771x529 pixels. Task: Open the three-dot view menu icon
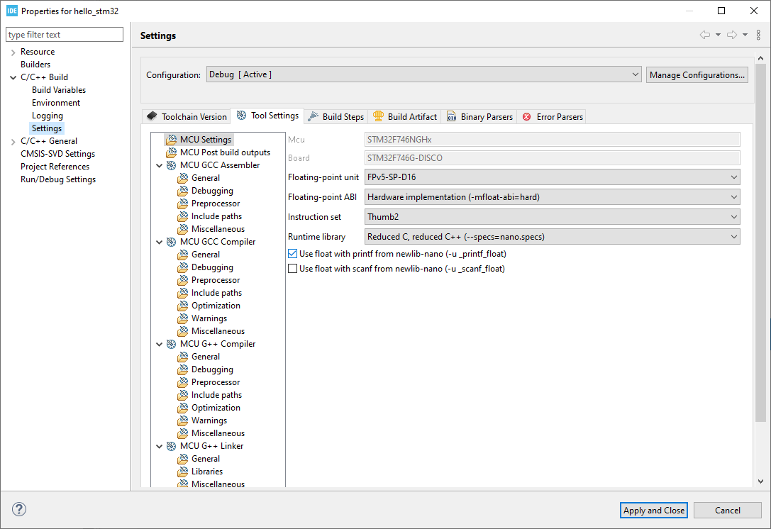pyautogui.click(x=758, y=35)
